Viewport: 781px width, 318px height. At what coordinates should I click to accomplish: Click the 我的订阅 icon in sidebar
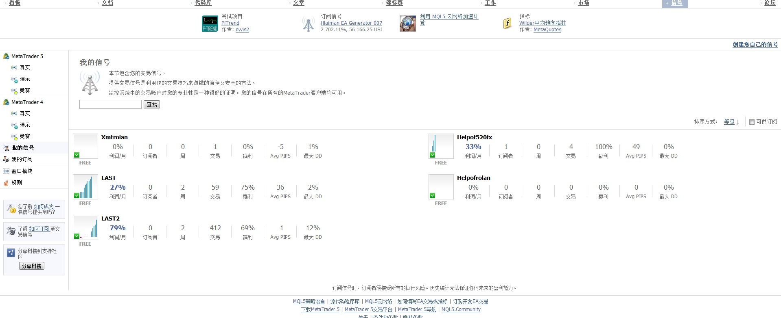pyautogui.click(x=6, y=159)
